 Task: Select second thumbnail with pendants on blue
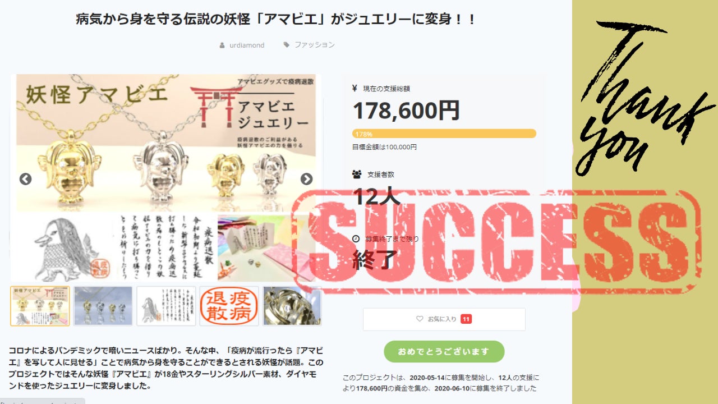point(103,306)
